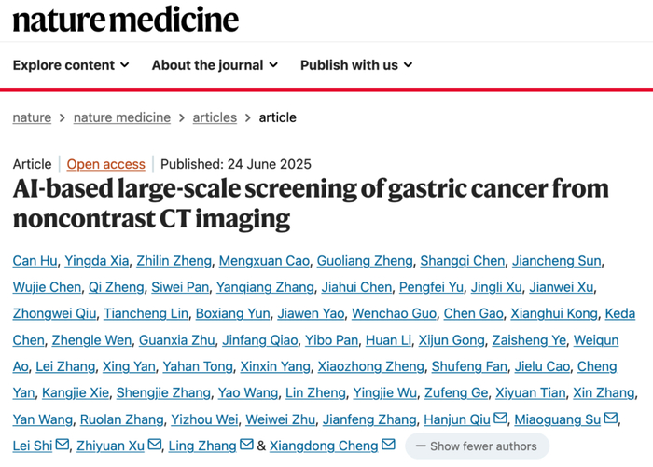Open the nature medicine breadcrumb link
The width and height of the screenshot is (653, 467).
122,117
